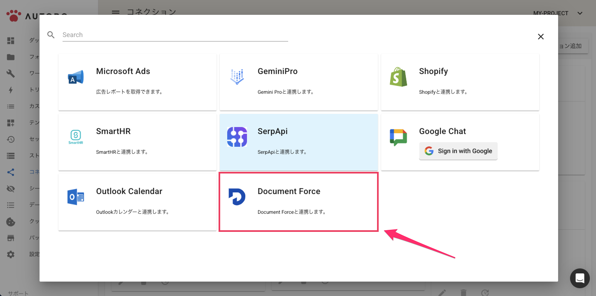
Task: Click the AUTORO paw logo
Action: point(14,16)
